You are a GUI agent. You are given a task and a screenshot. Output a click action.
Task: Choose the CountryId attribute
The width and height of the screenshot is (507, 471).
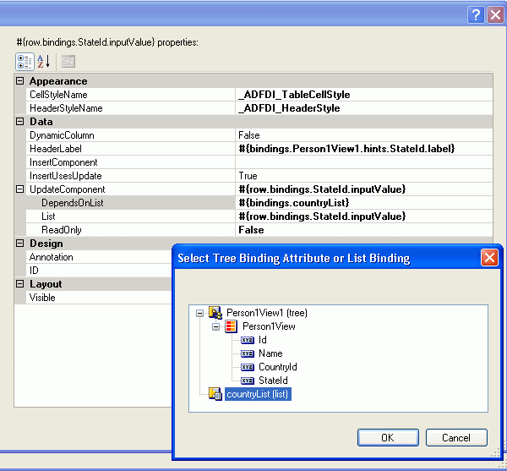pos(278,367)
